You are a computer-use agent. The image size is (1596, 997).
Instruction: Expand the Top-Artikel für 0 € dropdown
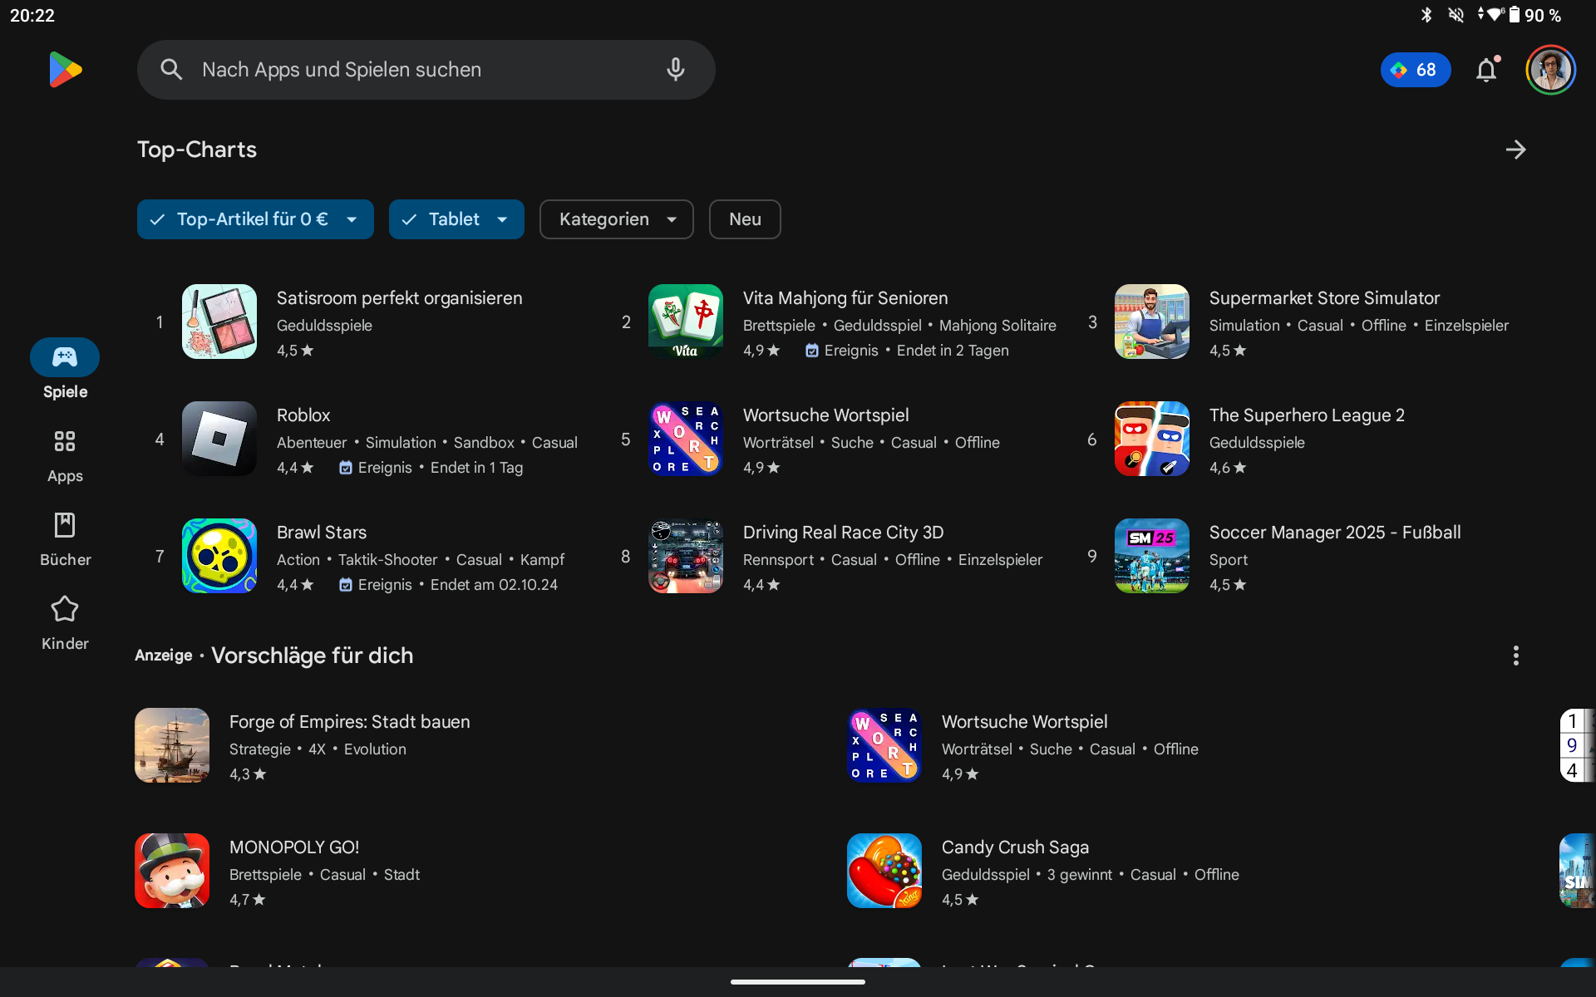[x=255, y=219]
